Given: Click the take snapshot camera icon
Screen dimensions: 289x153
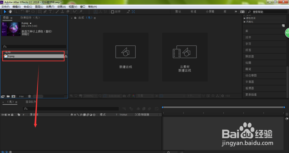Looking at the screenshot, I should [x=124, y=96].
